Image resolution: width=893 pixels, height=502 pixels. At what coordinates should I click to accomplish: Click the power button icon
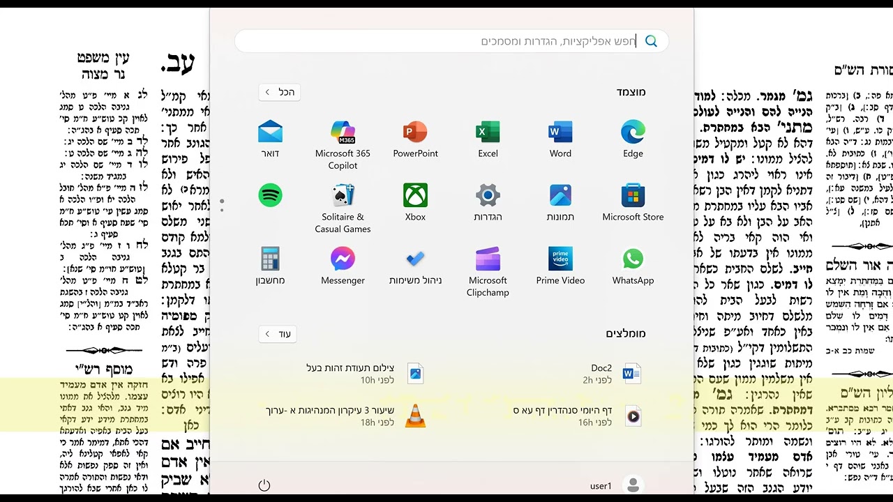(x=264, y=485)
